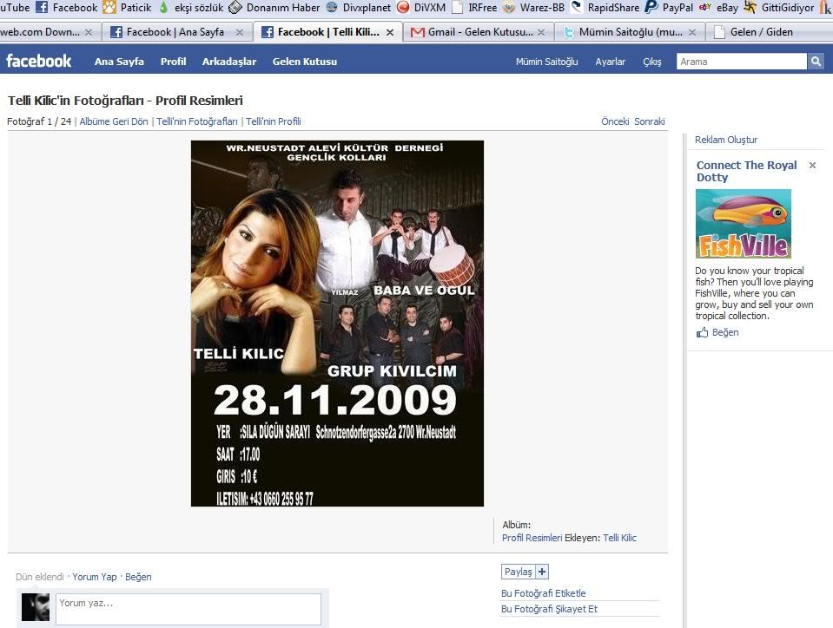
Task: Open the Ayarlar settings menu
Action: click(x=610, y=62)
